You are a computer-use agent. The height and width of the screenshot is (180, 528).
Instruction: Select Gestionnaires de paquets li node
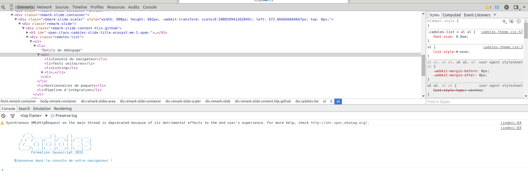[71, 85]
